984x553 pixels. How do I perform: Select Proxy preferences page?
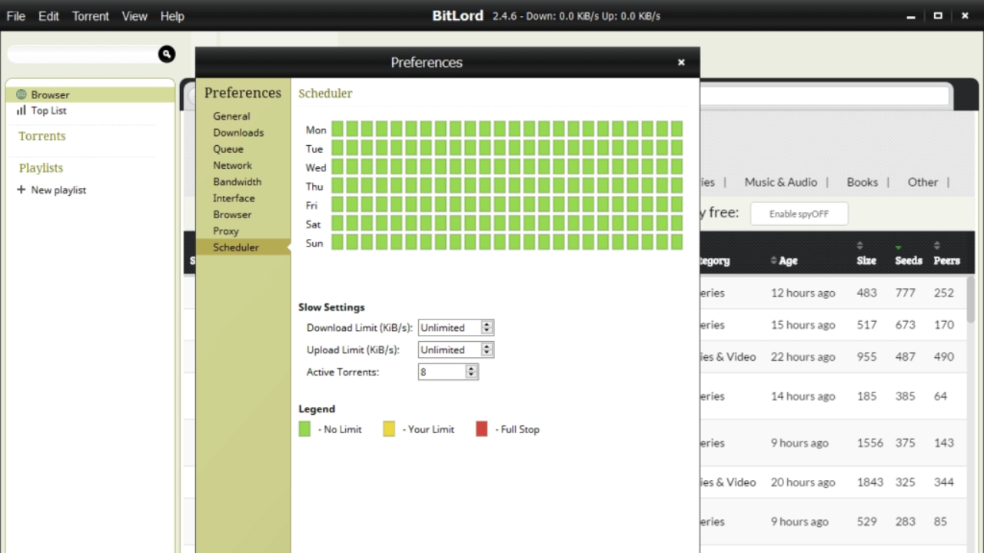point(226,231)
